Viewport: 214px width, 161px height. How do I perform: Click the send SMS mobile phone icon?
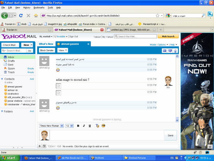coord(175,51)
